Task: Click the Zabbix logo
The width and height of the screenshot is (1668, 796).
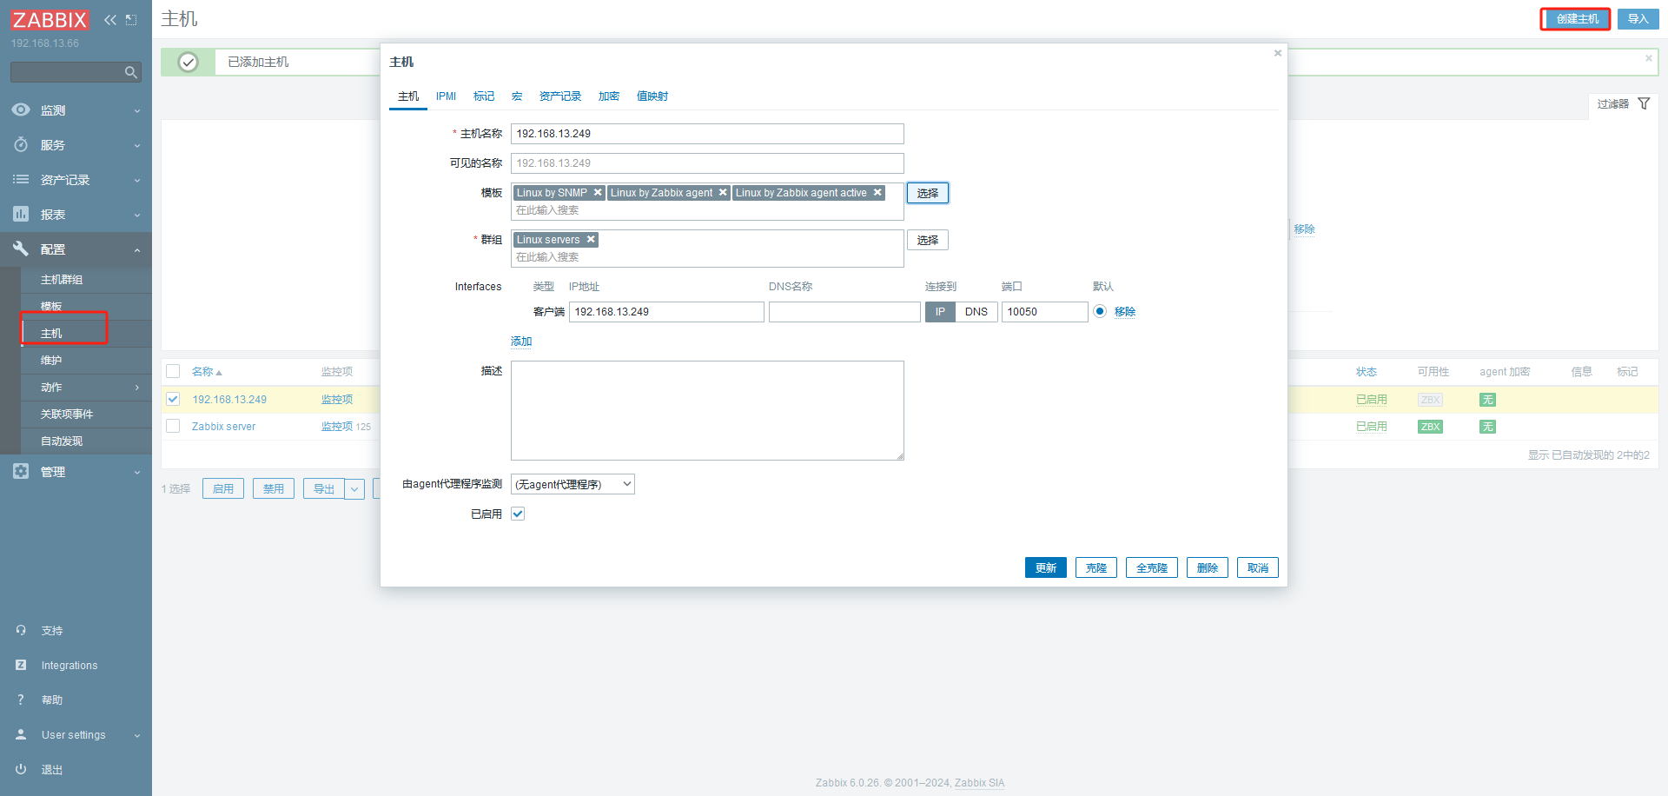Action: (x=50, y=20)
